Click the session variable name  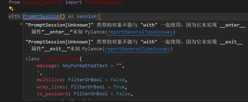87,16
